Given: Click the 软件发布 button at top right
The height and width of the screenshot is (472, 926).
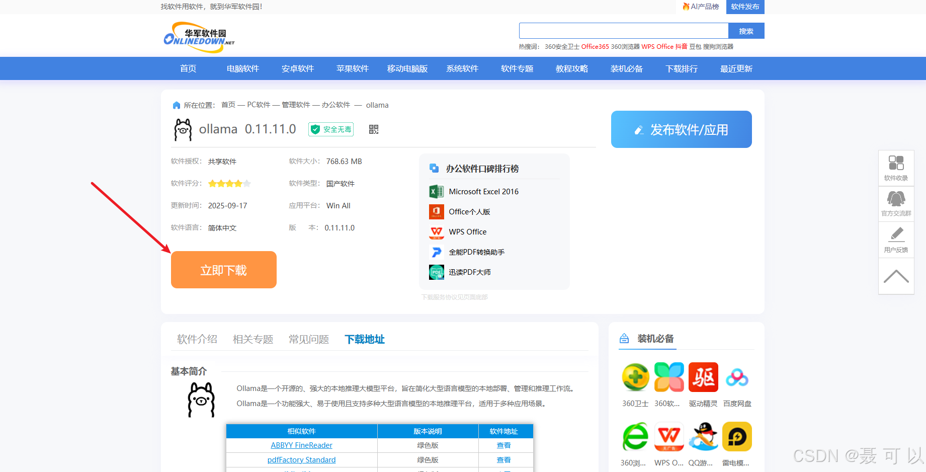Looking at the screenshot, I should point(745,7).
